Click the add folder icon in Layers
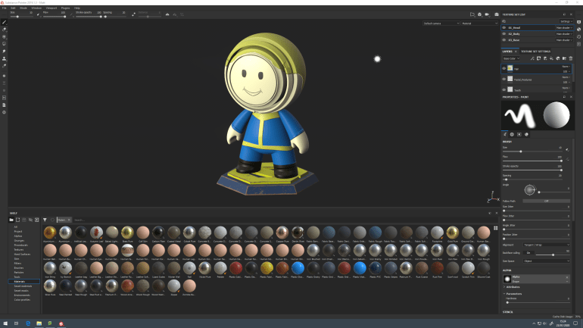583x328 pixels. click(564, 58)
